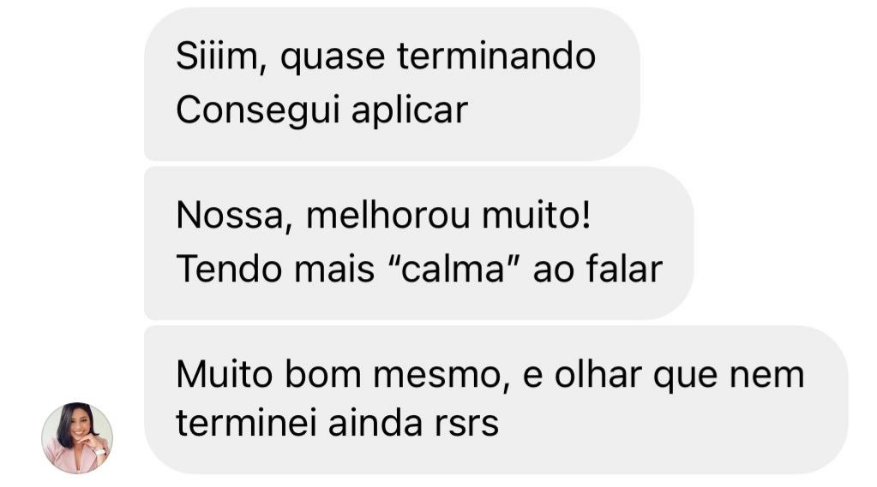Click the 'Tendo mais "calma" ao falar' line
Screen dimensions: 877x487
pos(419,269)
